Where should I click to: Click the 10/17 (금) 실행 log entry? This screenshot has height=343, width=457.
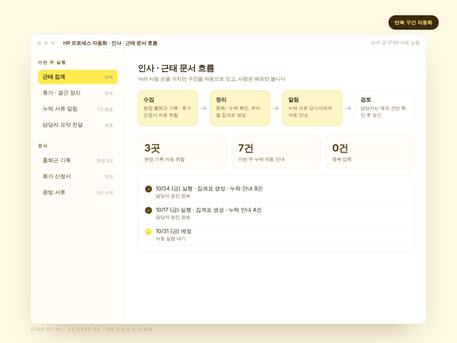(276, 213)
